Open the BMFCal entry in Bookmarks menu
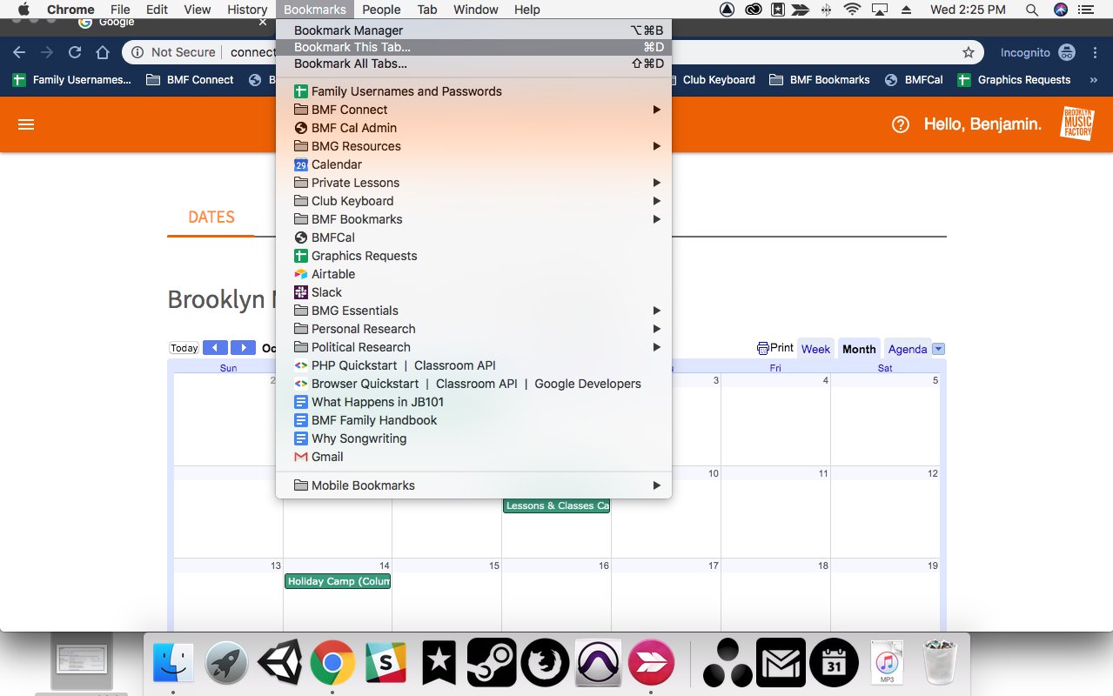The width and height of the screenshot is (1113, 696). point(473,238)
